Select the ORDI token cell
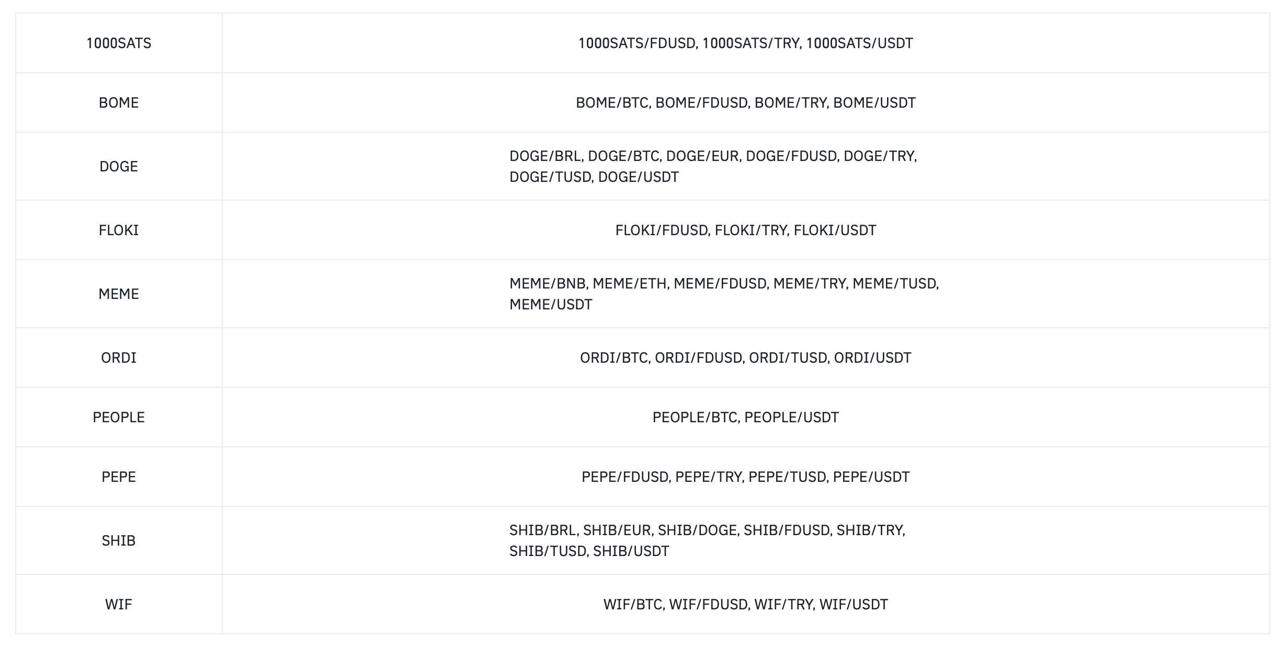The height and width of the screenshot is (647, 1285). click(x=119, y=357)
